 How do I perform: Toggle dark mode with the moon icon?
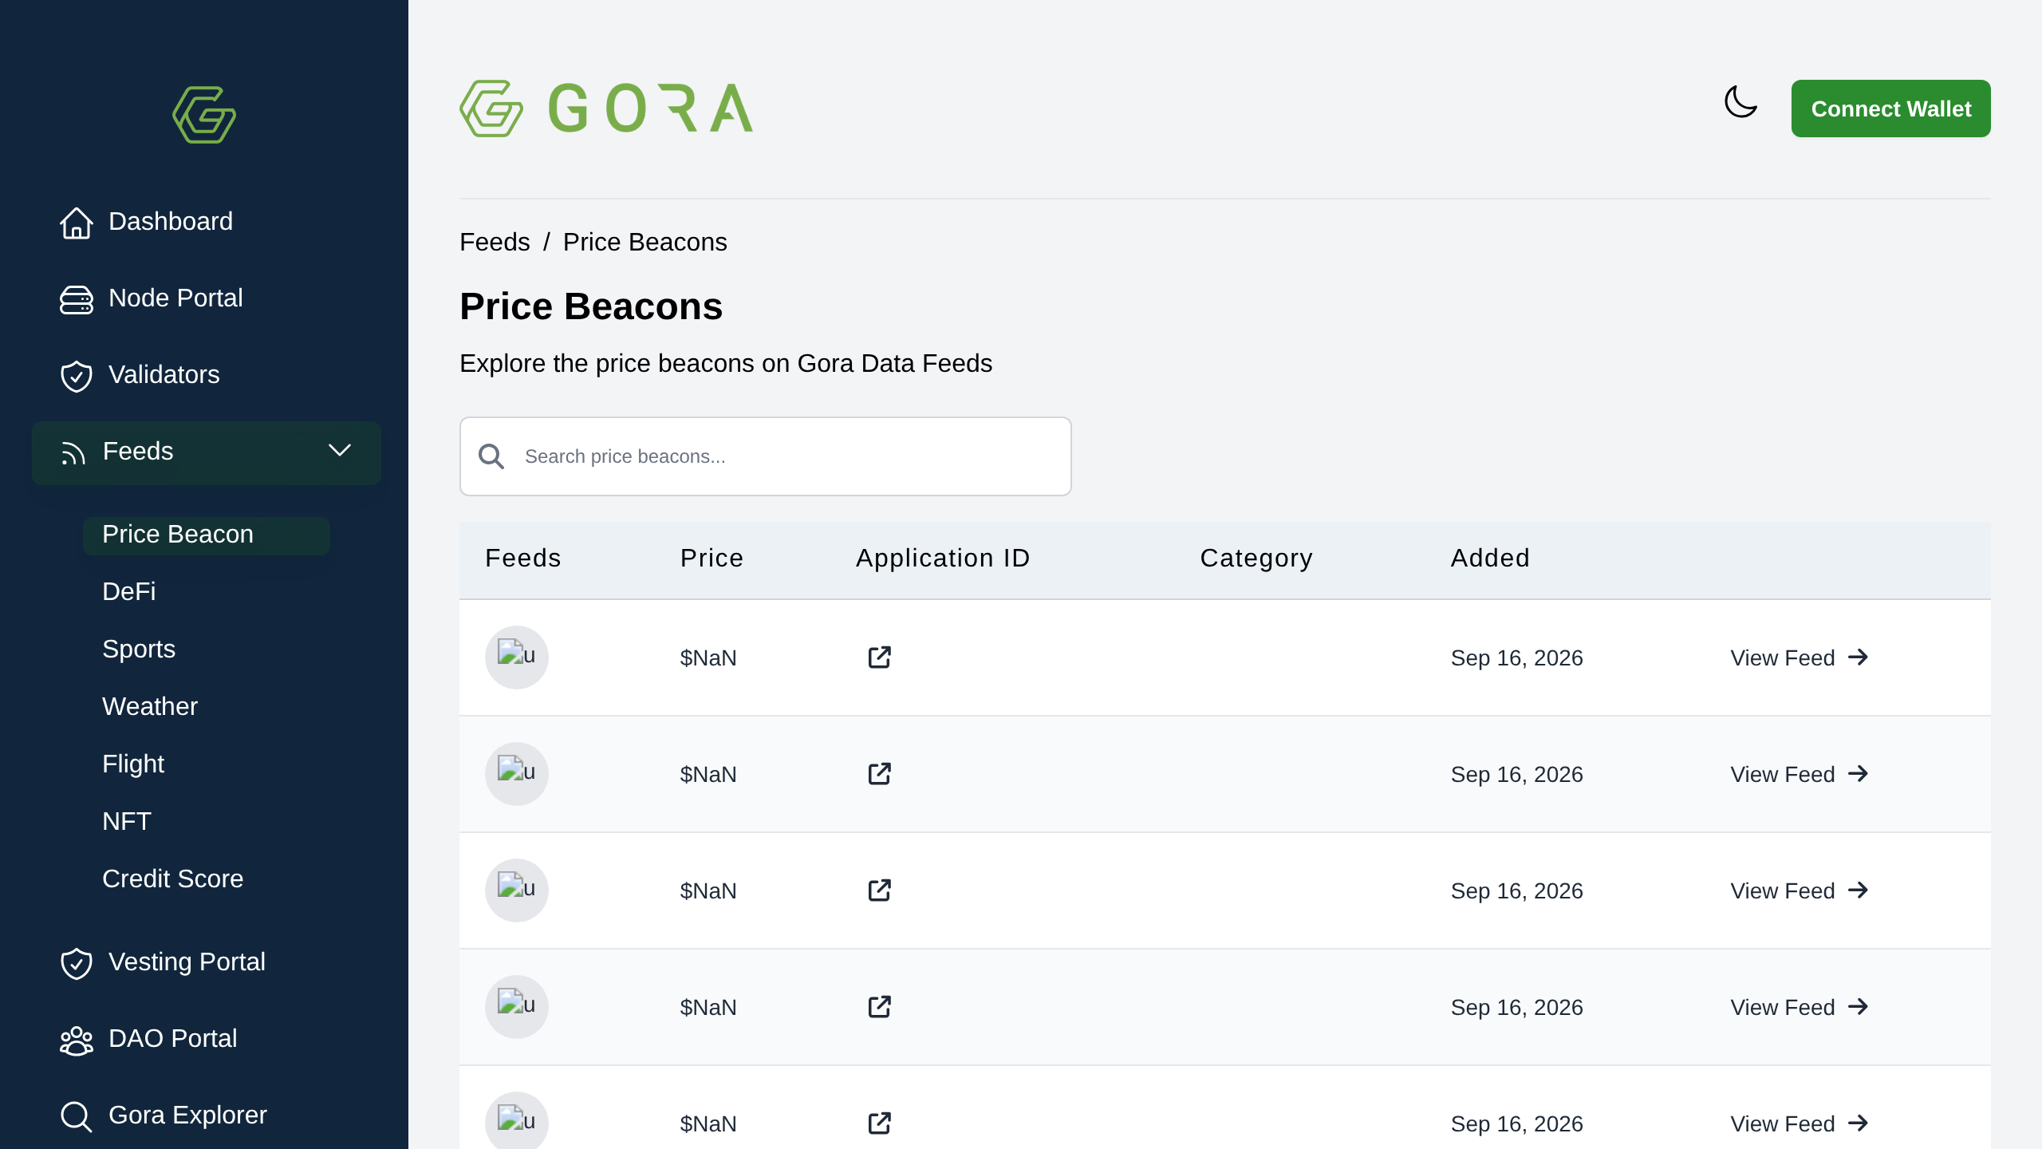click(x=1740, y=102)
